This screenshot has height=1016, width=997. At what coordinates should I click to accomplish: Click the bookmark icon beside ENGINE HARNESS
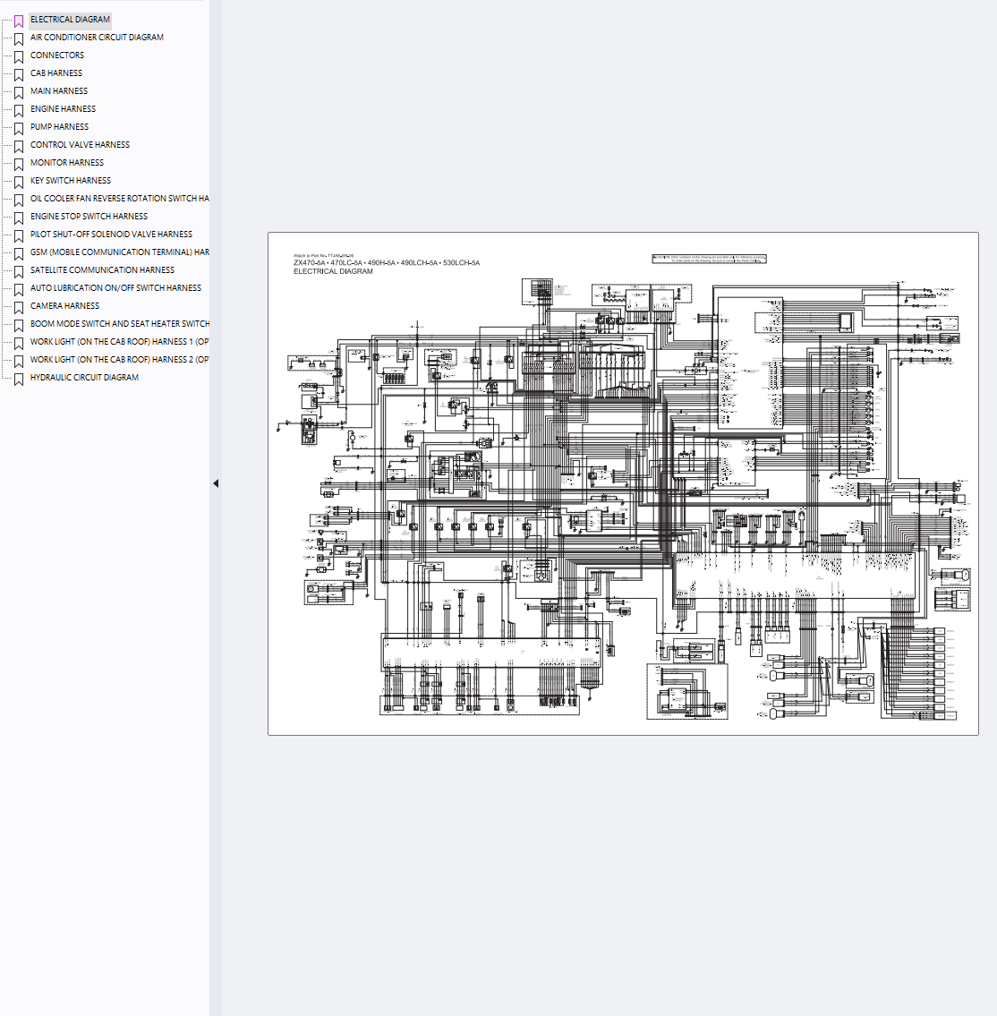19,110
